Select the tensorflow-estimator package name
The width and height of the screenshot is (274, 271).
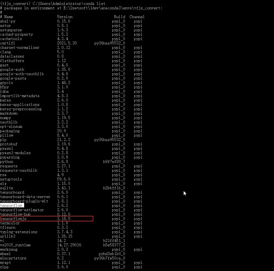(22, 210)
